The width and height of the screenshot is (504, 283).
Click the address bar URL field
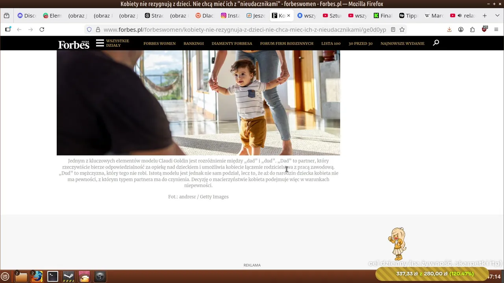(245, 29)
